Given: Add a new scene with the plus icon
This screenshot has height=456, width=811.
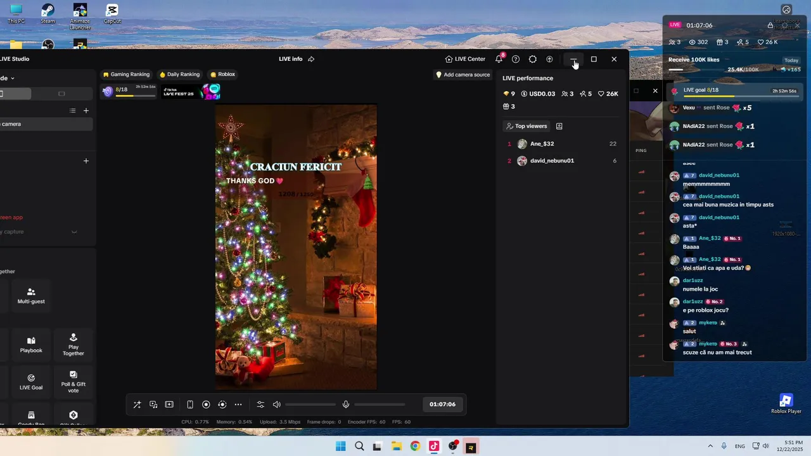Looking at the screenshot, I should (x=86, y=111).
